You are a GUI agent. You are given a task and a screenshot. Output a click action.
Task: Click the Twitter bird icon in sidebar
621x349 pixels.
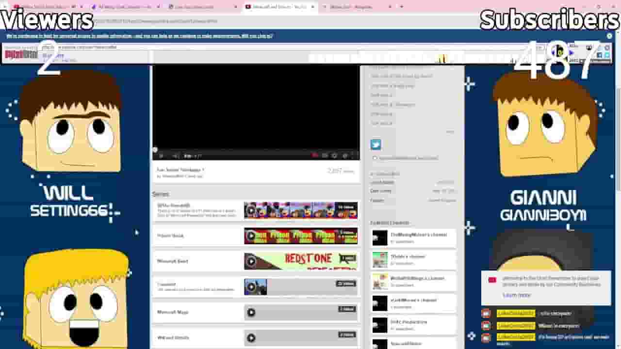[376, 144]
